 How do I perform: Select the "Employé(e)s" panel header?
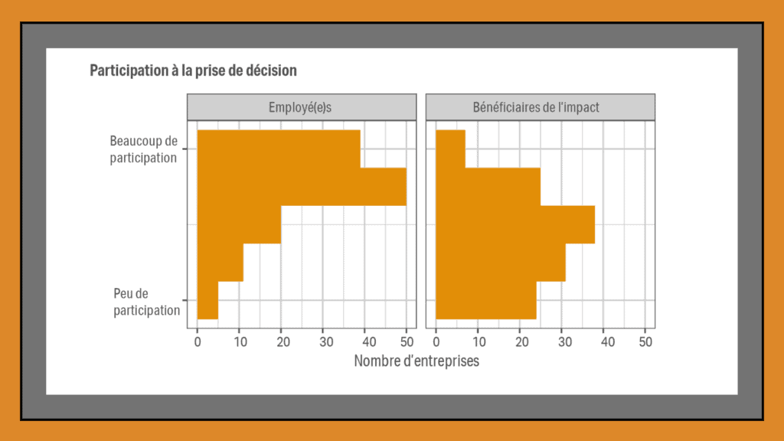pyautogui.click(x=302, y=107)
